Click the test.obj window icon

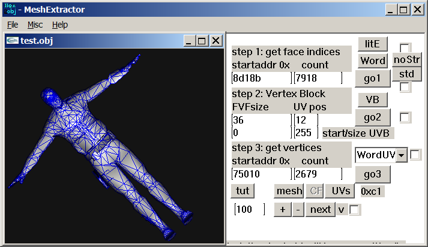click(x=11, y=41)
